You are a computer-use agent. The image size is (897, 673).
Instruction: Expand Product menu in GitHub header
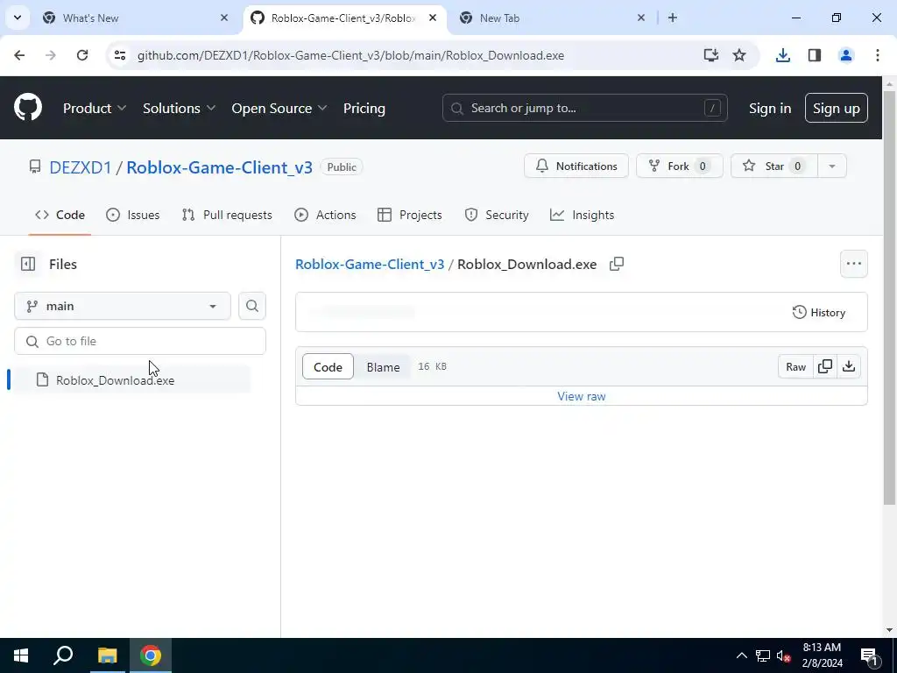pyautogui.click(x=95, y=108)
